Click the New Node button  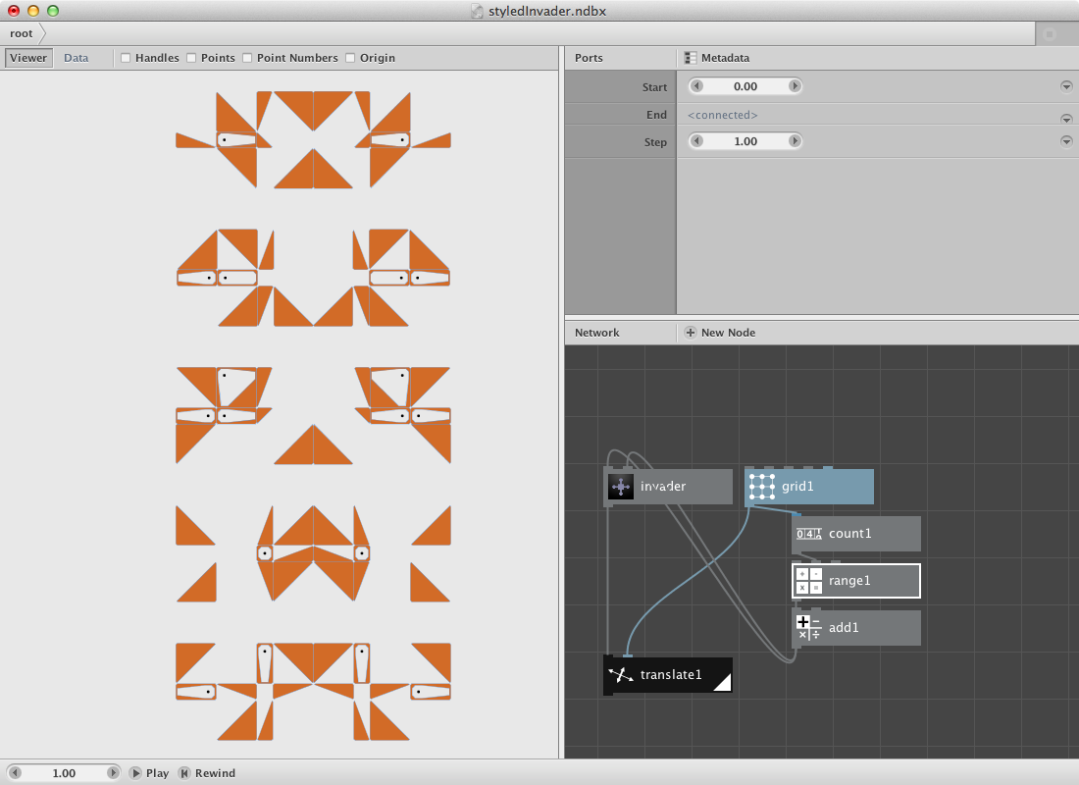pos(721,333)
